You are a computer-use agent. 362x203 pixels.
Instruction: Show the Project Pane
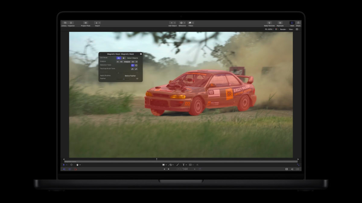tap(86, 23)
